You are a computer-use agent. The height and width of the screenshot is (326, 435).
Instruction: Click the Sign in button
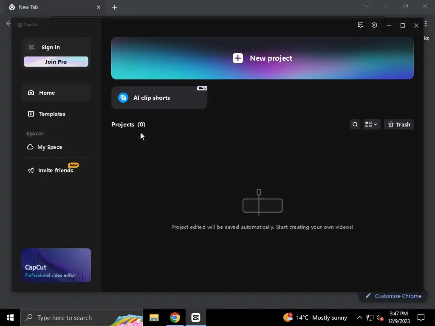[51, 48]
